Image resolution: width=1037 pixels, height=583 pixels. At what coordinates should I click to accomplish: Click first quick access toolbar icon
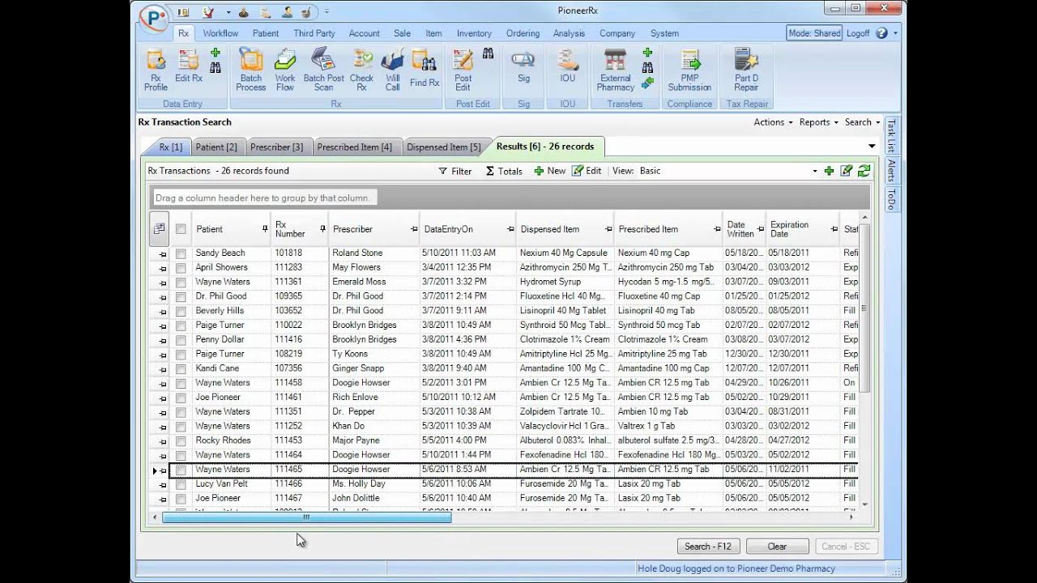pos(183,12)
